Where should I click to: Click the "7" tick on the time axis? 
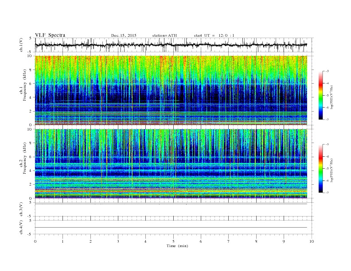pyautogui.click(x=229, y=241)
